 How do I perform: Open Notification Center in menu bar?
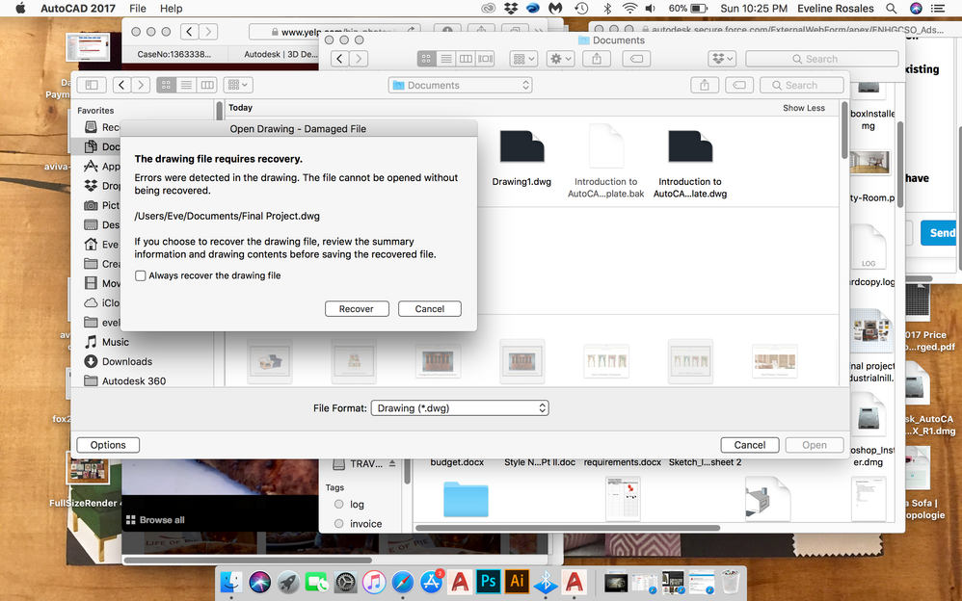(x=938, y=9)
